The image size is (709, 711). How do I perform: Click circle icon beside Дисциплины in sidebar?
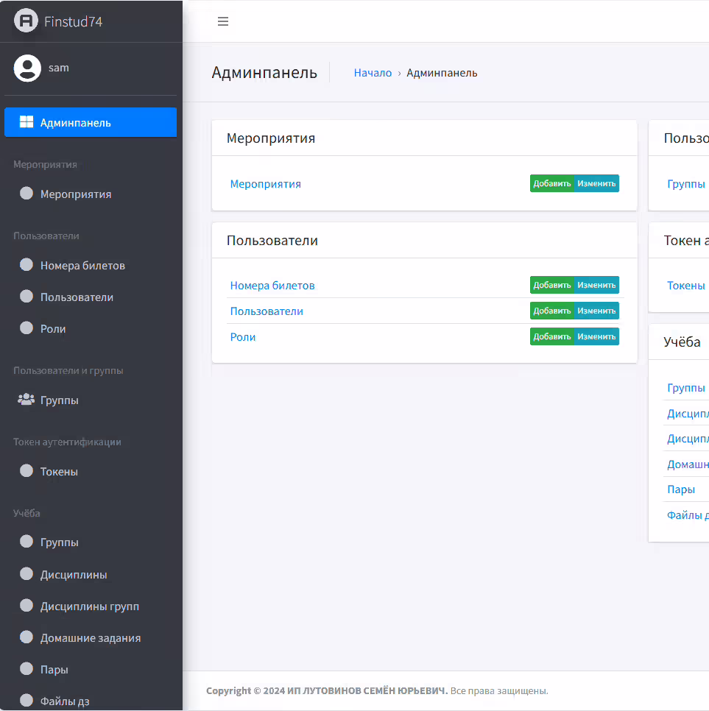27,573
